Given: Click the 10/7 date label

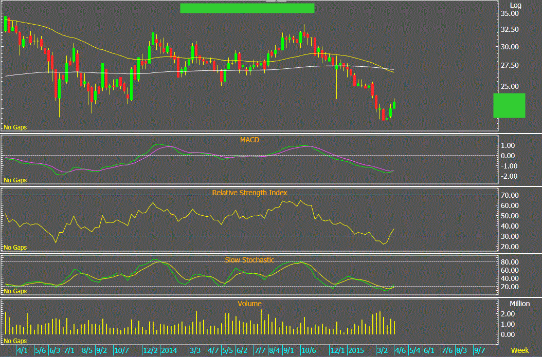Looking at the screenshot, I should pos(121,351).
